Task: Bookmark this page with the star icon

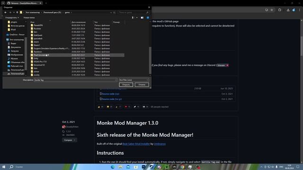Action: click(x=272, y=10)
